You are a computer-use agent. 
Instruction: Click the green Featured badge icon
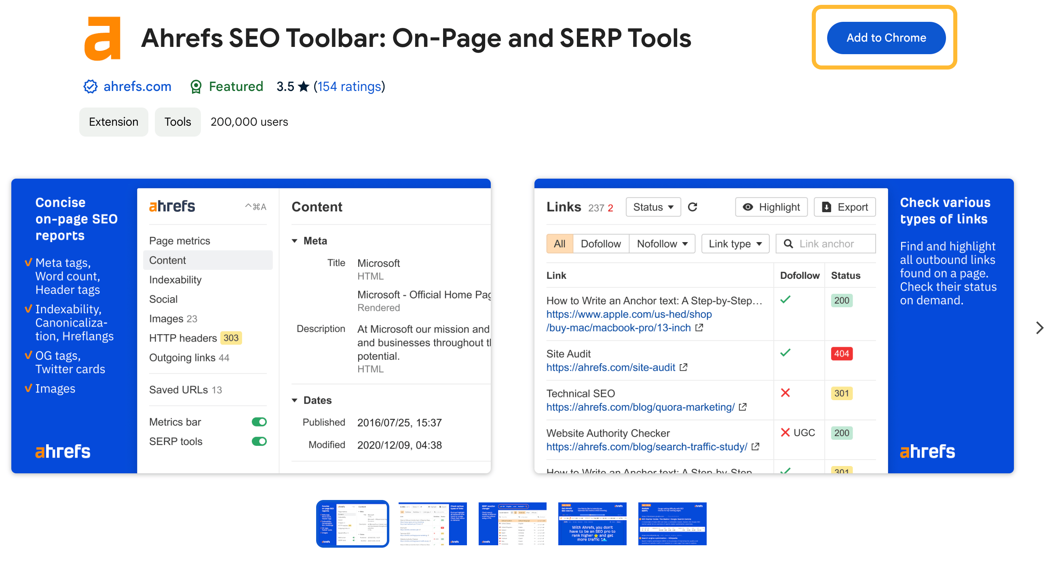coord(196,86)
